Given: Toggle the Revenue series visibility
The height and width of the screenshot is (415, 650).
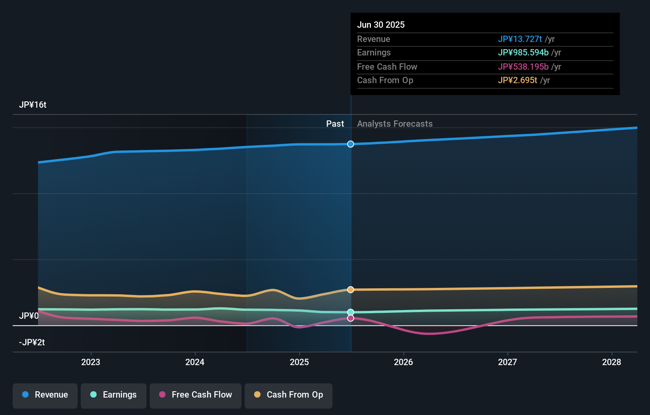Looking at the screenshot, I should click(45, 395).
